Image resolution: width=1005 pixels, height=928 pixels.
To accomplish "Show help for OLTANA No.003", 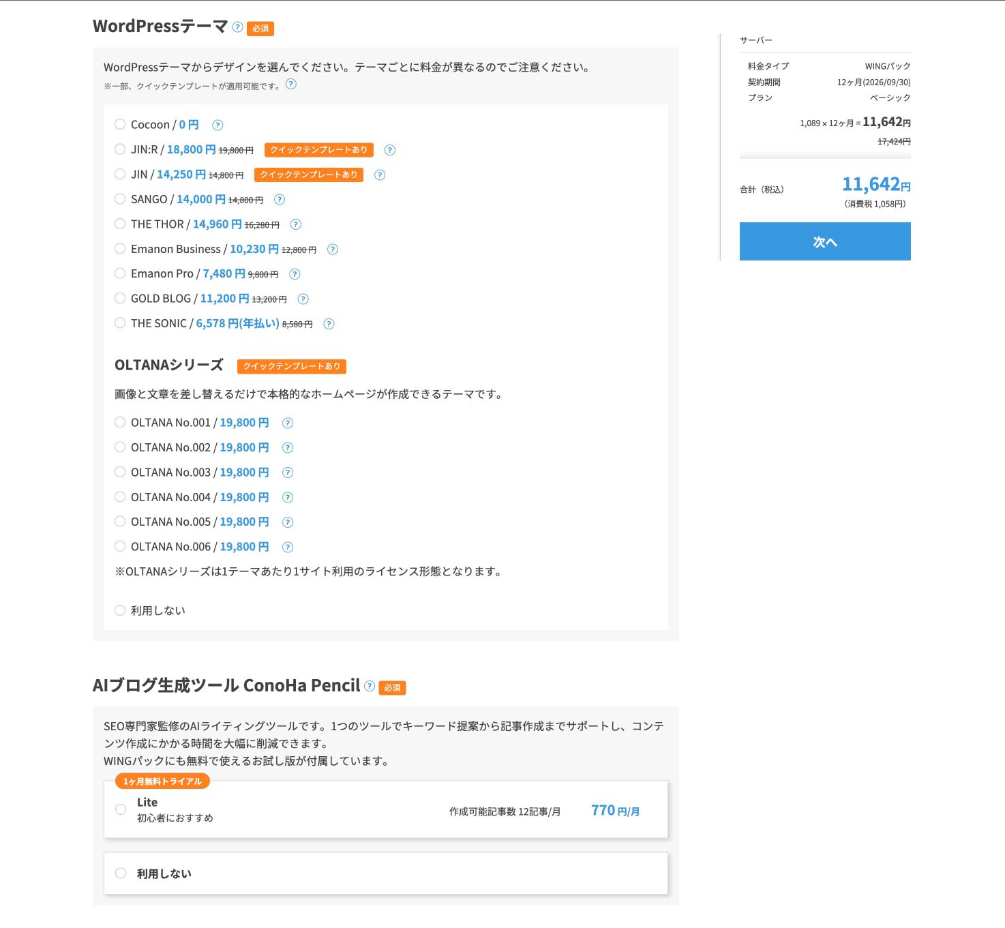I will pyautogui.click(x=288, y=473).
